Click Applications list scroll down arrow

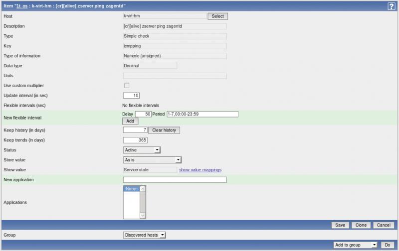(x=143, y=216)
